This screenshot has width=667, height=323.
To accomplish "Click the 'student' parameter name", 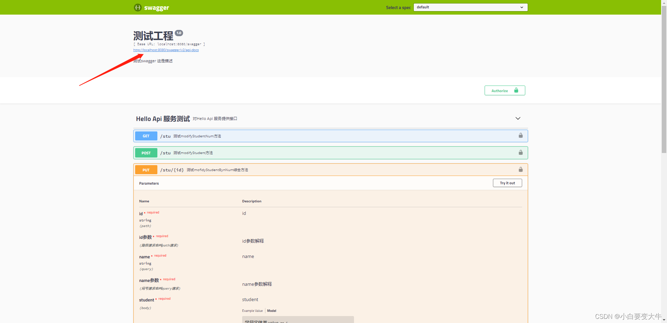I will [147, 300].
